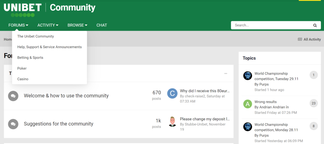Click the Welcome forum speech bubble icon

click(x=13, y=96)
